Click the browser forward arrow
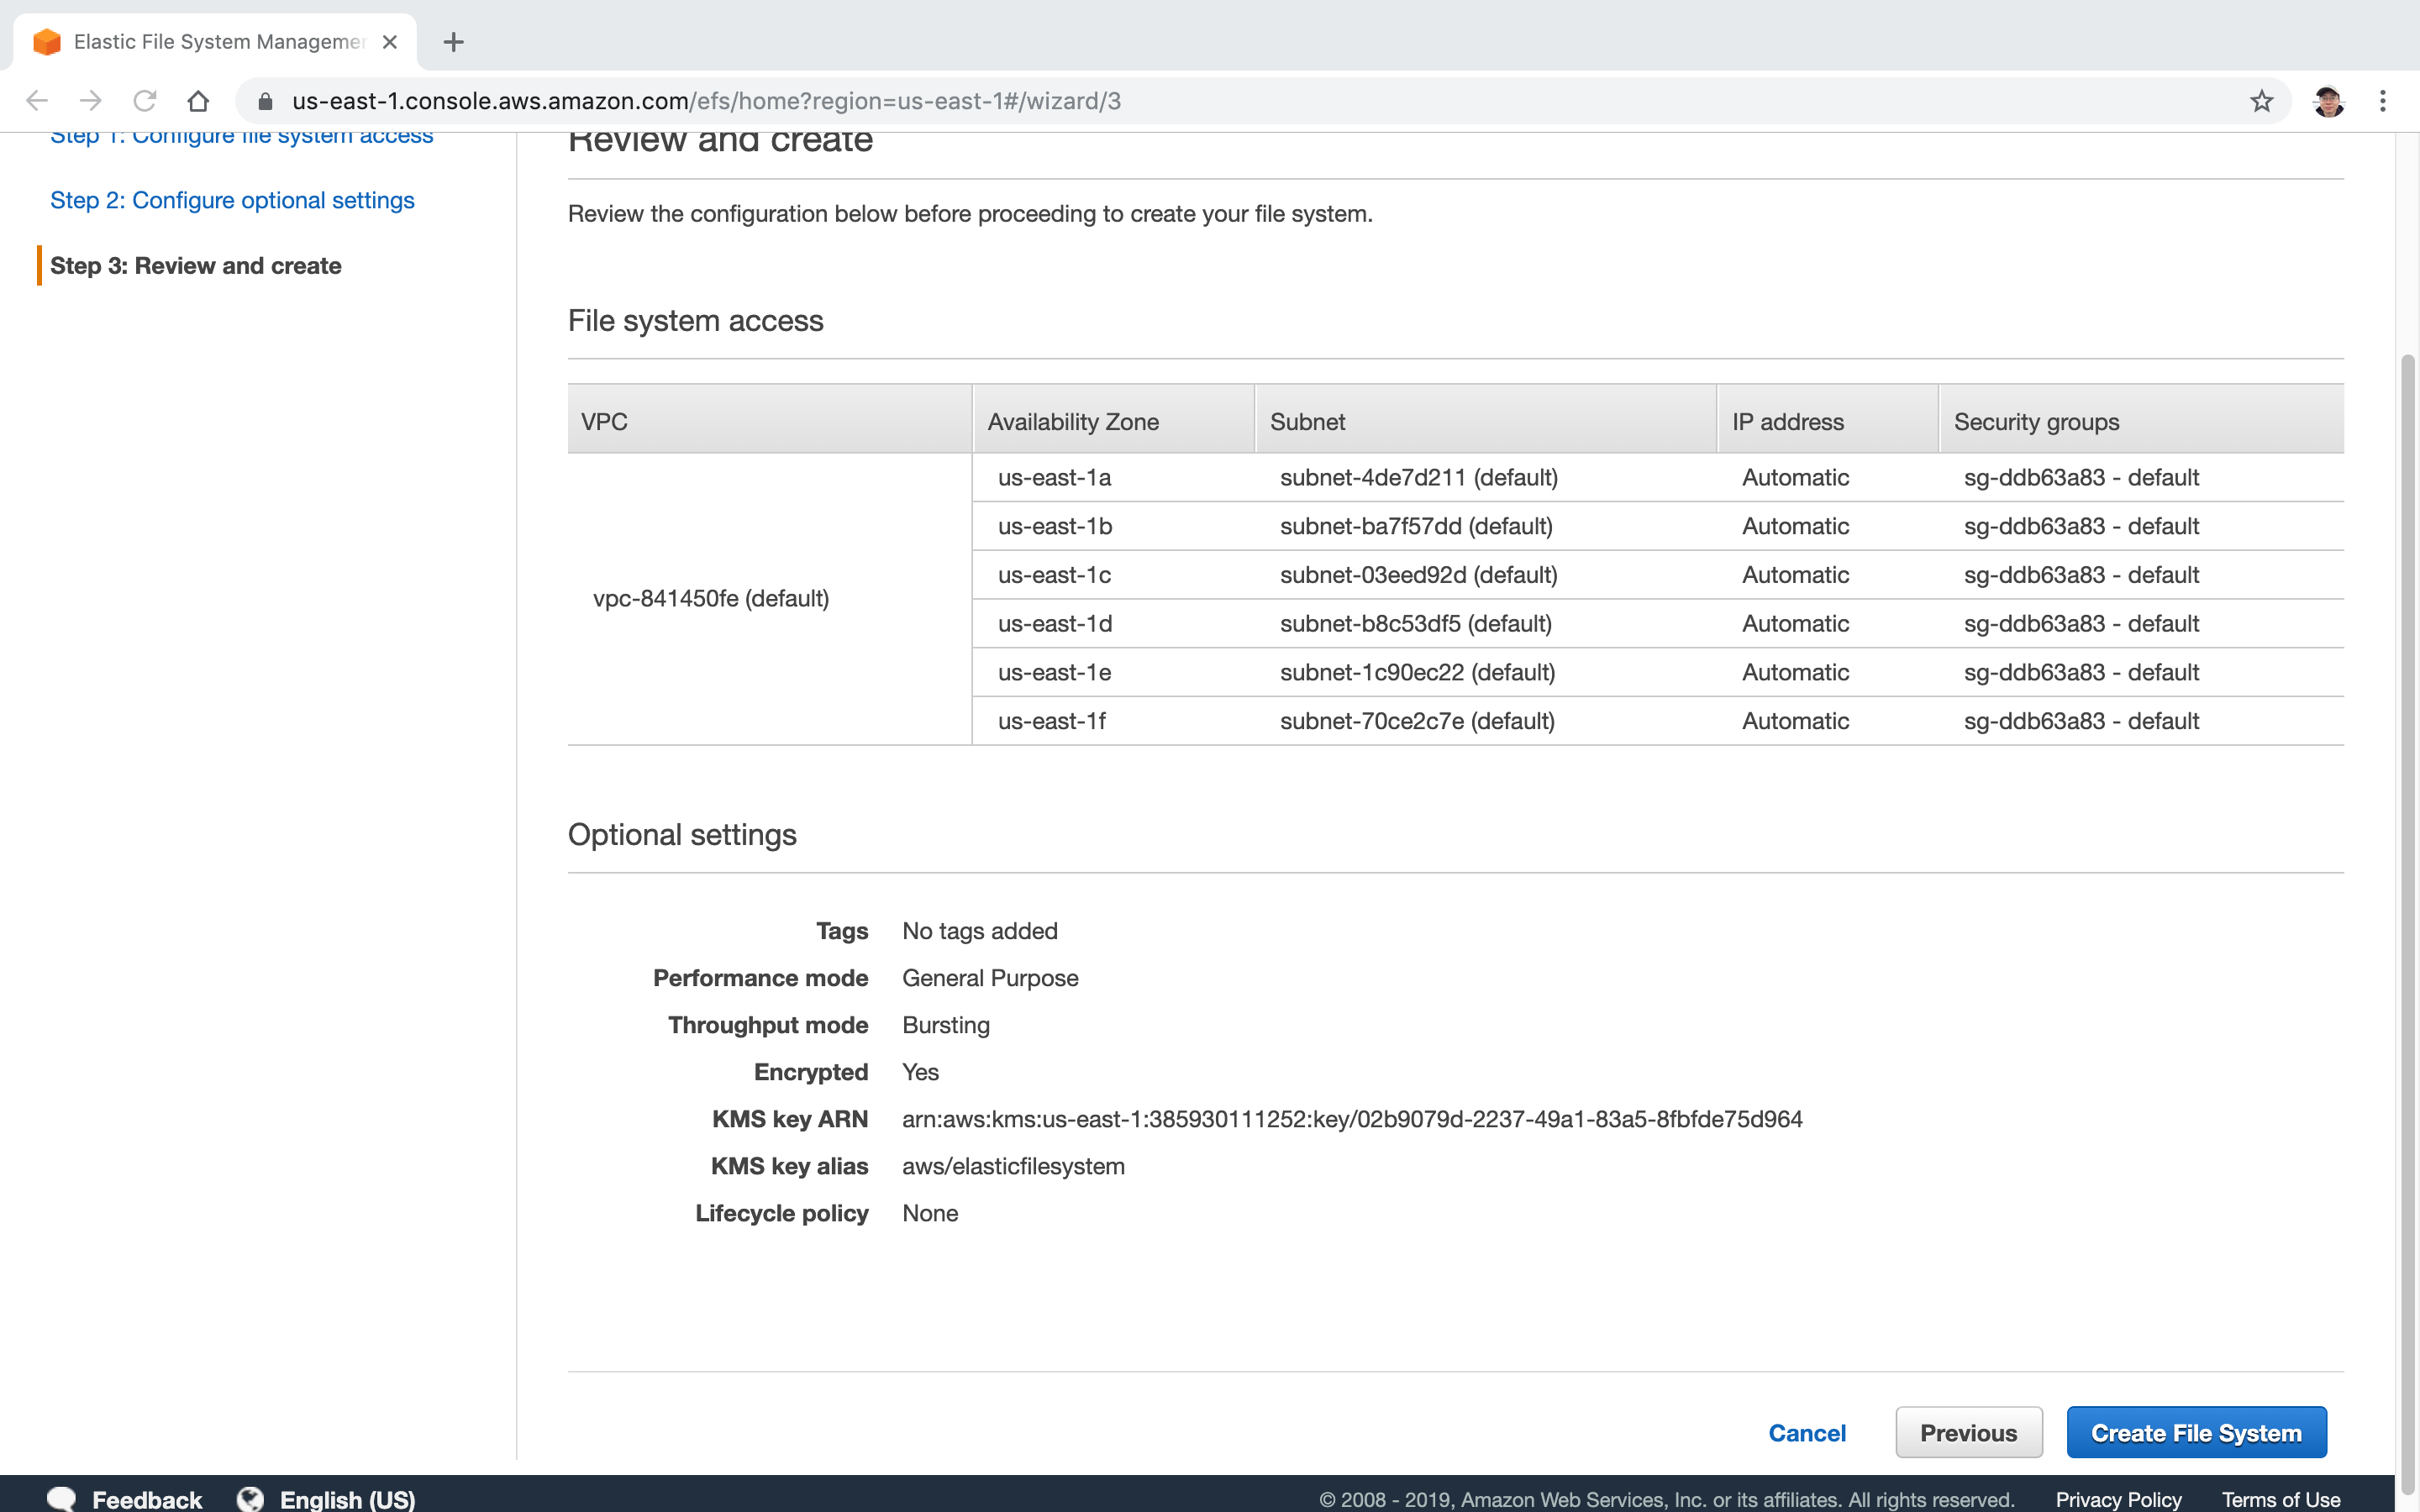Image resolution: width=2420 pixels, height=1512 pixels. click(91, 101)
